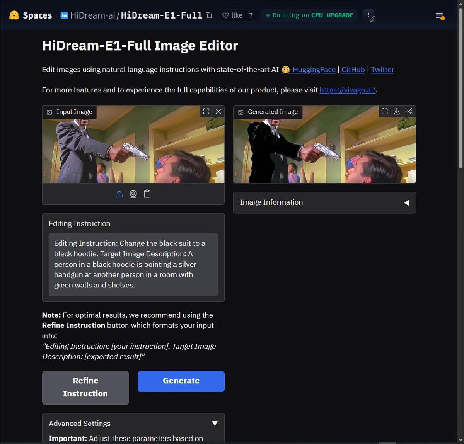Open the HiDream-ai organization page
Screen dimensions: 464x444
point(93,15)
